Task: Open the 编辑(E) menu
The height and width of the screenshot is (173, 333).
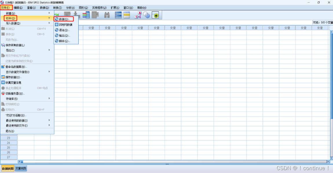Action: (18, 8)
